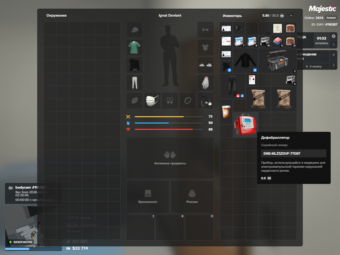This screenshot has width=340, height=255.
Task: Click the 'Инвентарь' panel heading
Action: 232,16
